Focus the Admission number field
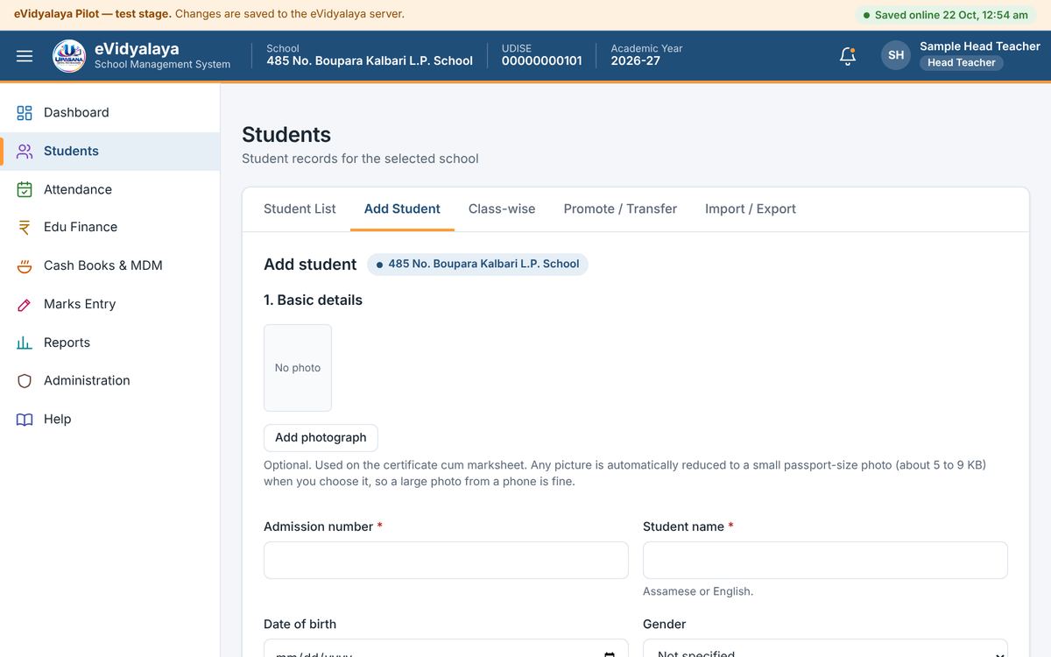 coord(446,560)
